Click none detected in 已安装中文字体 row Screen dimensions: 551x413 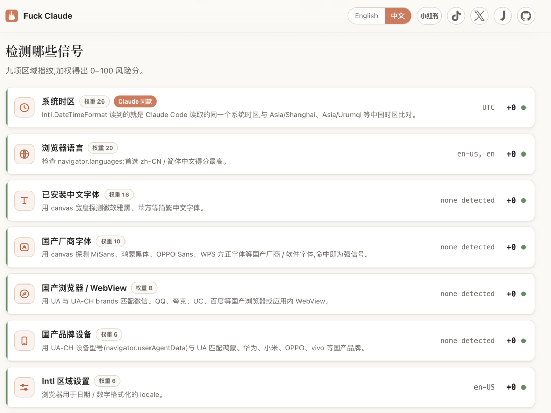pyautogui.click(x=467, y=200)
